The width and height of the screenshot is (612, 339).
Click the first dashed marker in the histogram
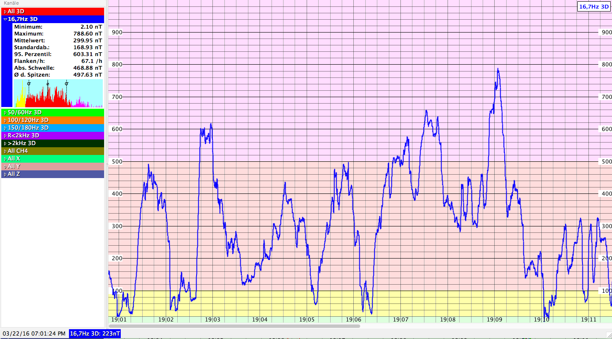[x=29, y=83]
